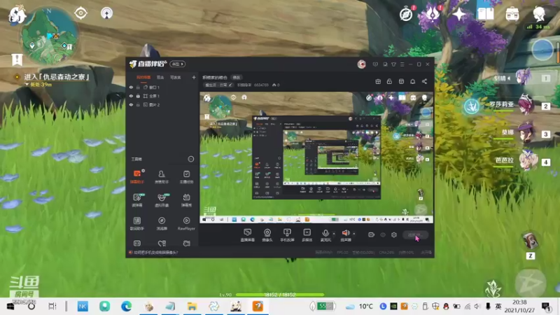Hide the 图片 2 source with its eye icon
This screenshot has height=315, width=560.
point(131,104)
